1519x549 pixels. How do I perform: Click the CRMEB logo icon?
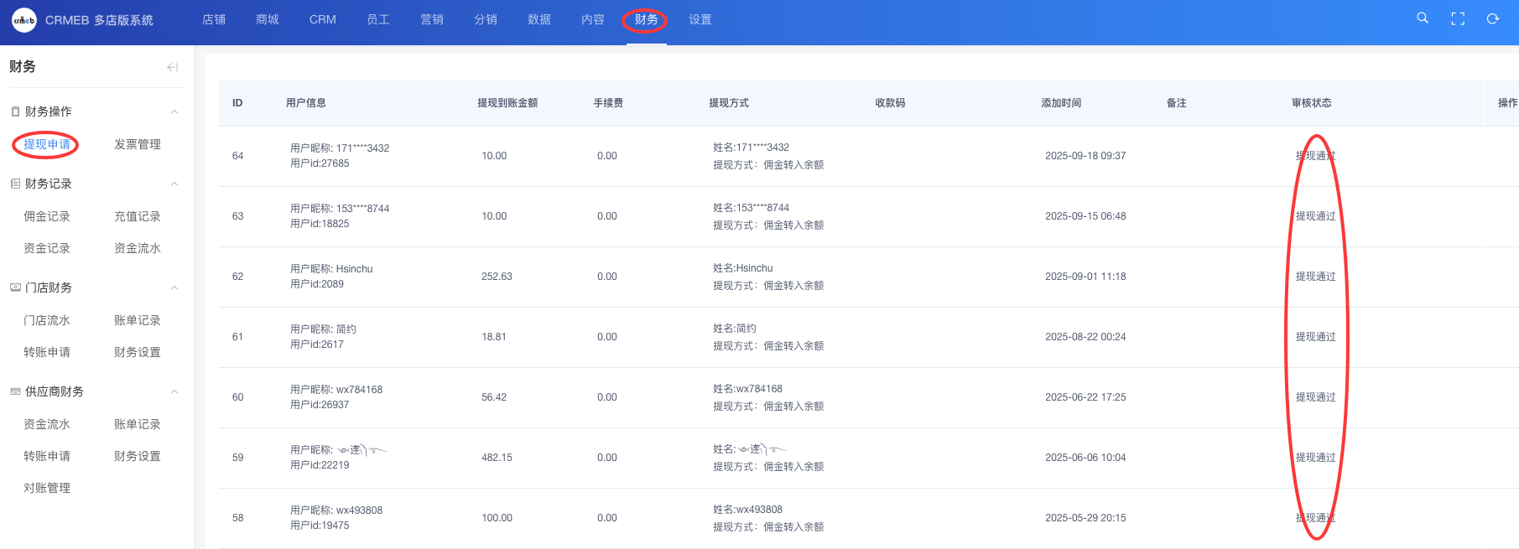point(24,20)
